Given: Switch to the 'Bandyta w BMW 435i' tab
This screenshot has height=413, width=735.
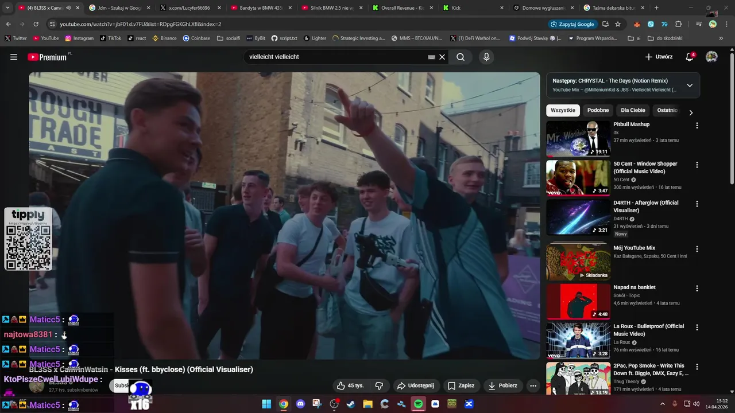Looking at the screenshot, I should [261, 8].
